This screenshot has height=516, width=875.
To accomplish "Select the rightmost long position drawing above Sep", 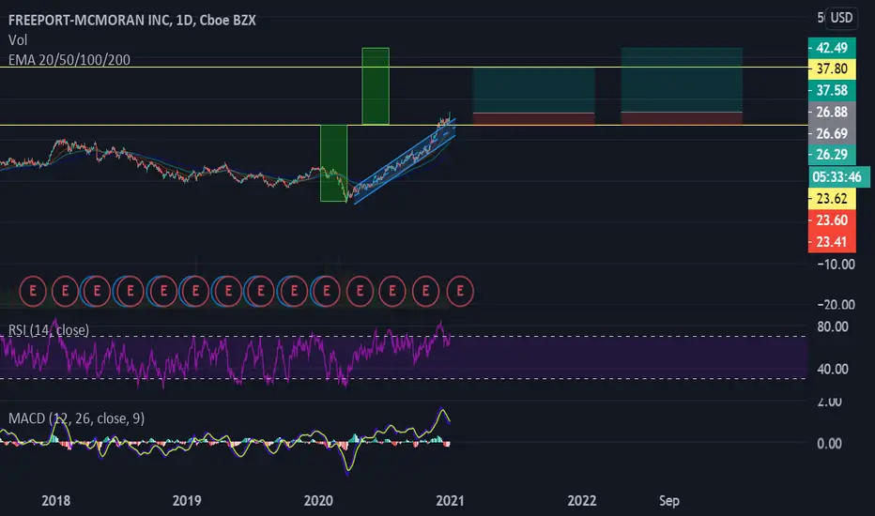I will click(x=682, y=86).
